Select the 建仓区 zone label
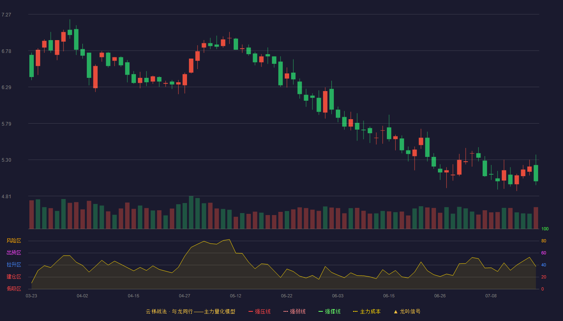The height and width of the screenshot is (321, 563). 14,277
